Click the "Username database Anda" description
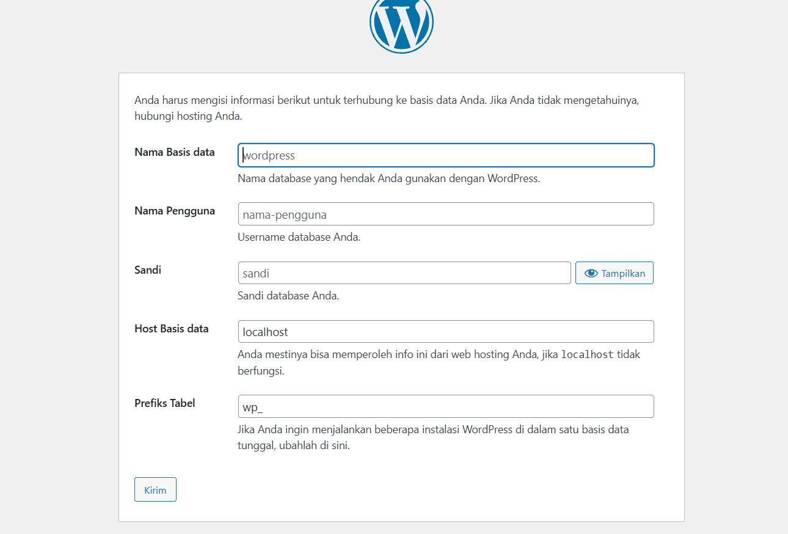 coord(299,237)
